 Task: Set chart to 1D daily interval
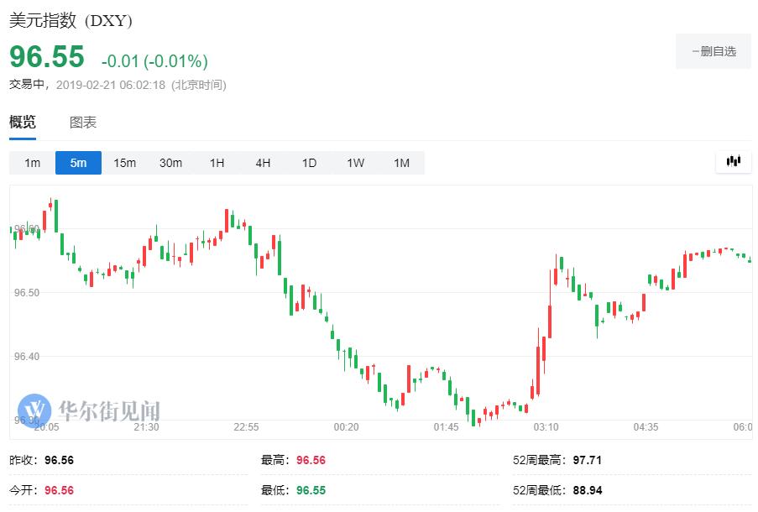click(309, 163)
